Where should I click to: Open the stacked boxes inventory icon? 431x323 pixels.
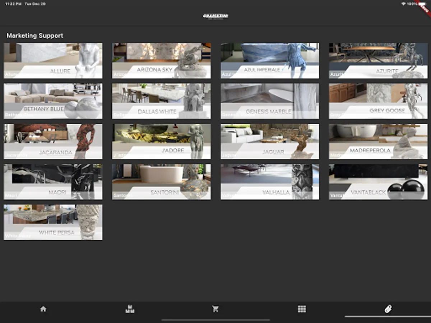click(129, 309)
